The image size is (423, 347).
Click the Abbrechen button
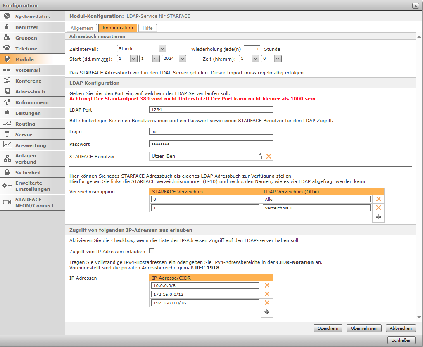click(x=401, y=328)
